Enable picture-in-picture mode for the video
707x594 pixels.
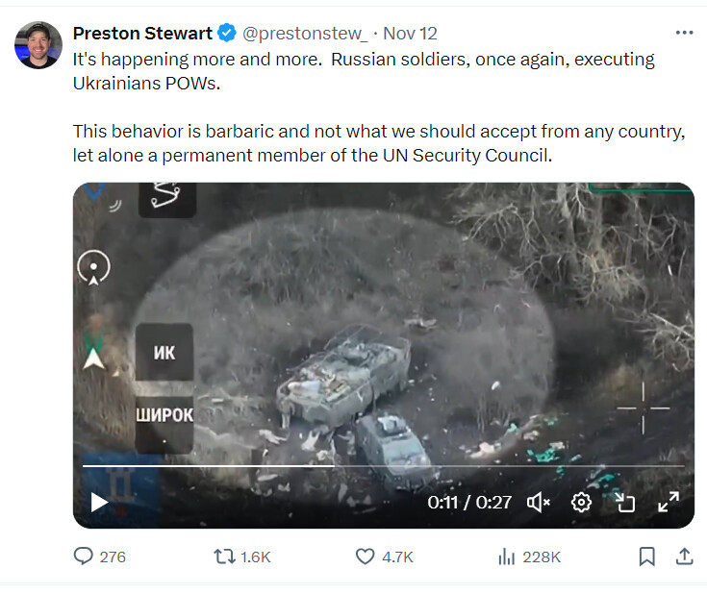(625, 502)
